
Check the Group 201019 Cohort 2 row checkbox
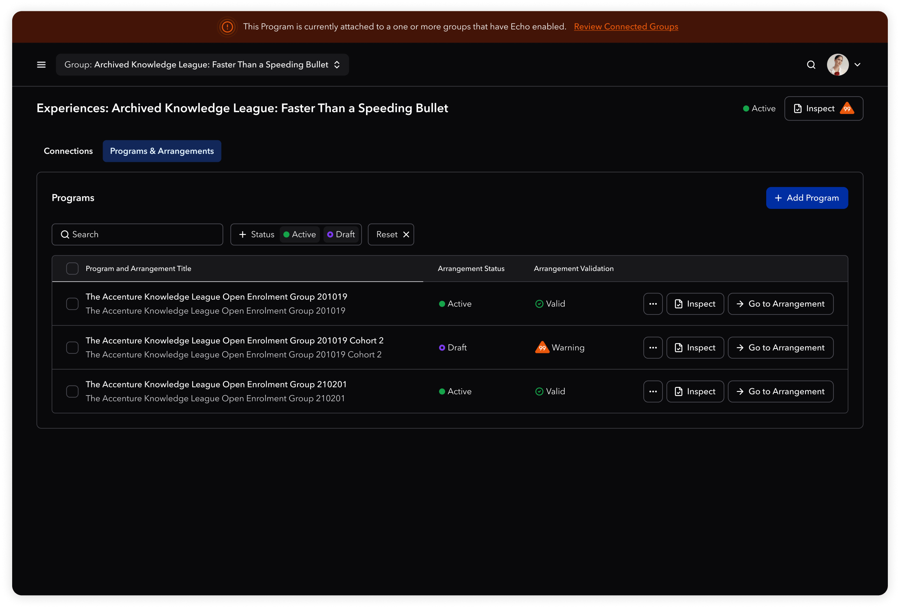[x=72, y=348]
